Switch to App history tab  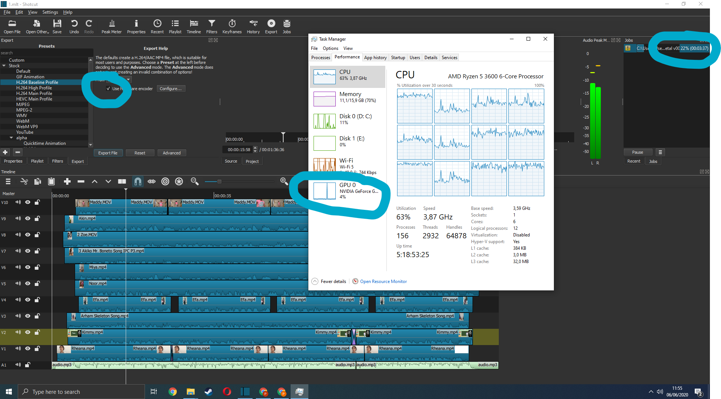coord(375,58)
